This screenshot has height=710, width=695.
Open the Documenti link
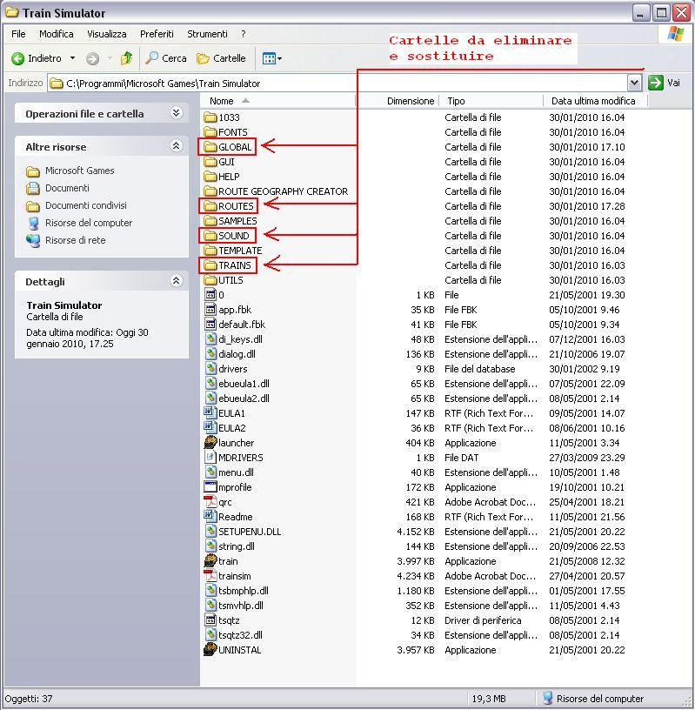[67, 188]
